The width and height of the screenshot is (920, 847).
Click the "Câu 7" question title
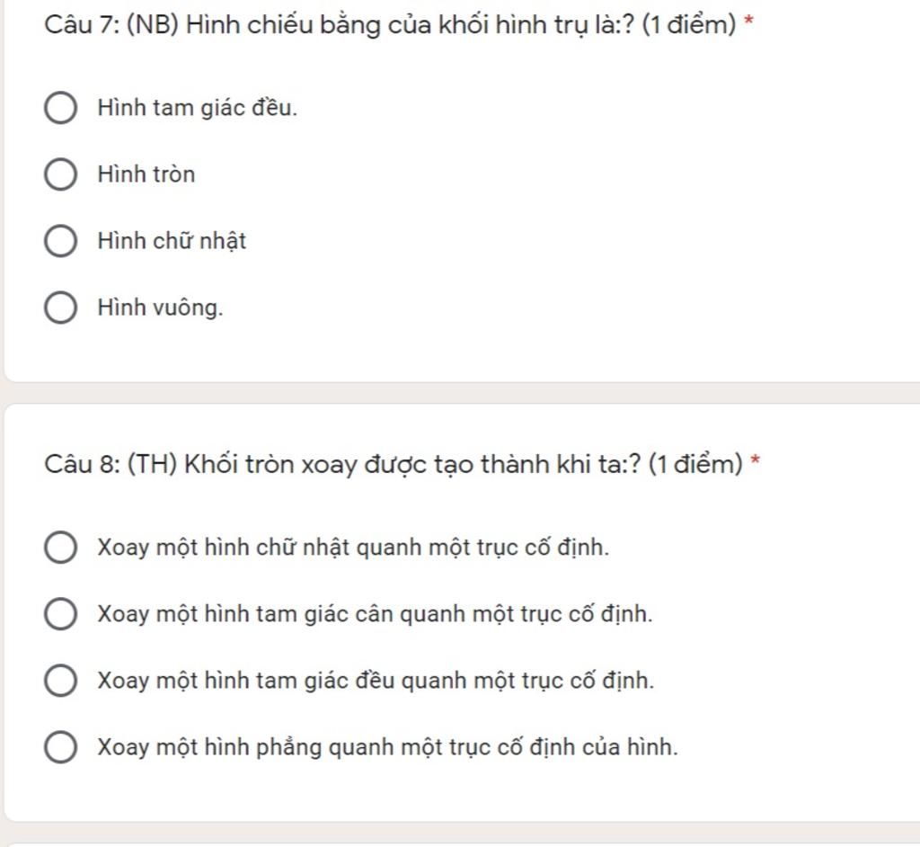(390, 24)
